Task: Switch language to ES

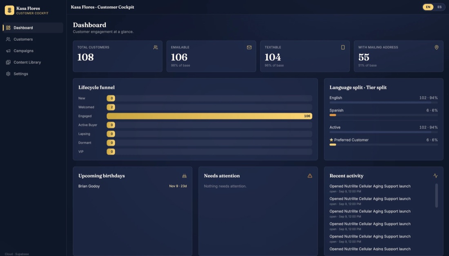Action: click(x=439, y=7)
